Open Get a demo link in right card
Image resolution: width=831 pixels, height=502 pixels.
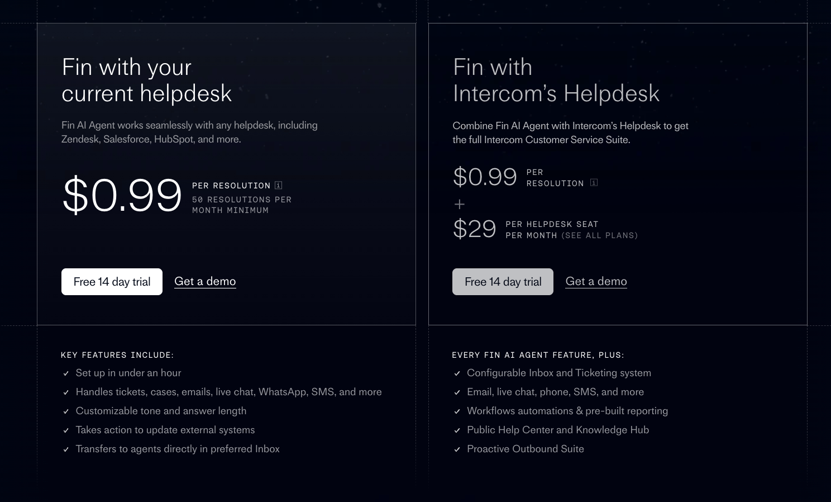point(596,281)
